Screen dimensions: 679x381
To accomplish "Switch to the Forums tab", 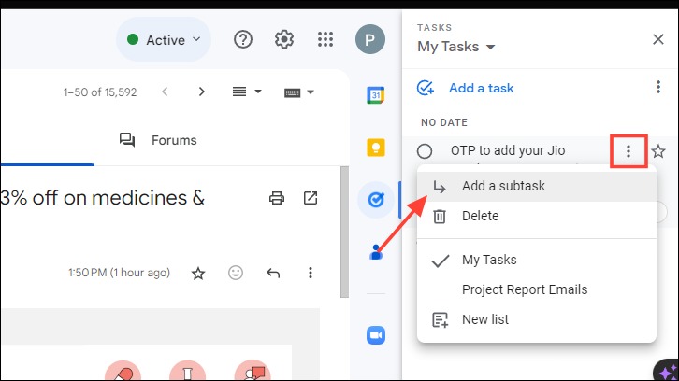I will 158,140.
